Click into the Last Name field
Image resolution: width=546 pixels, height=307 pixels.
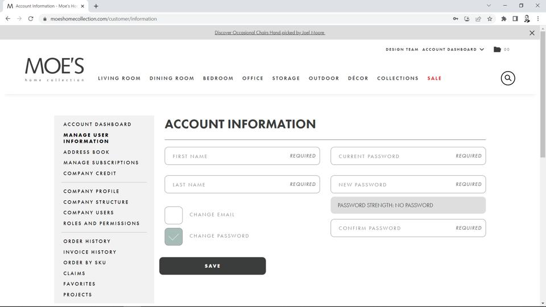point(242,184)
